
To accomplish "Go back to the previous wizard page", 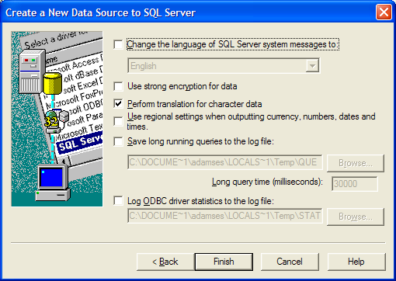I will point(165,262).
